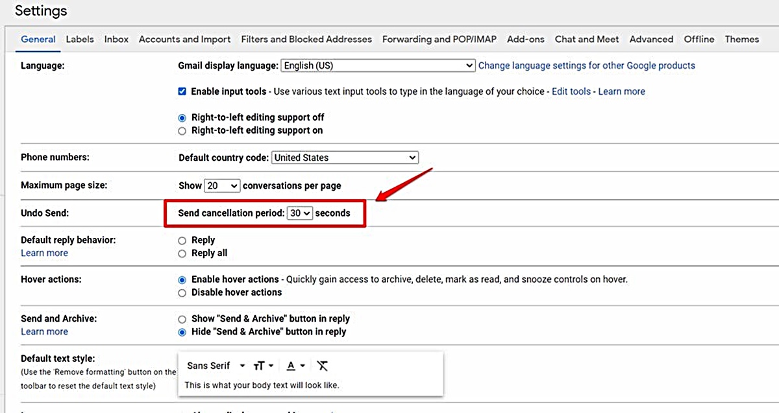Set default reply behavior to Reply all

(182, 253)
